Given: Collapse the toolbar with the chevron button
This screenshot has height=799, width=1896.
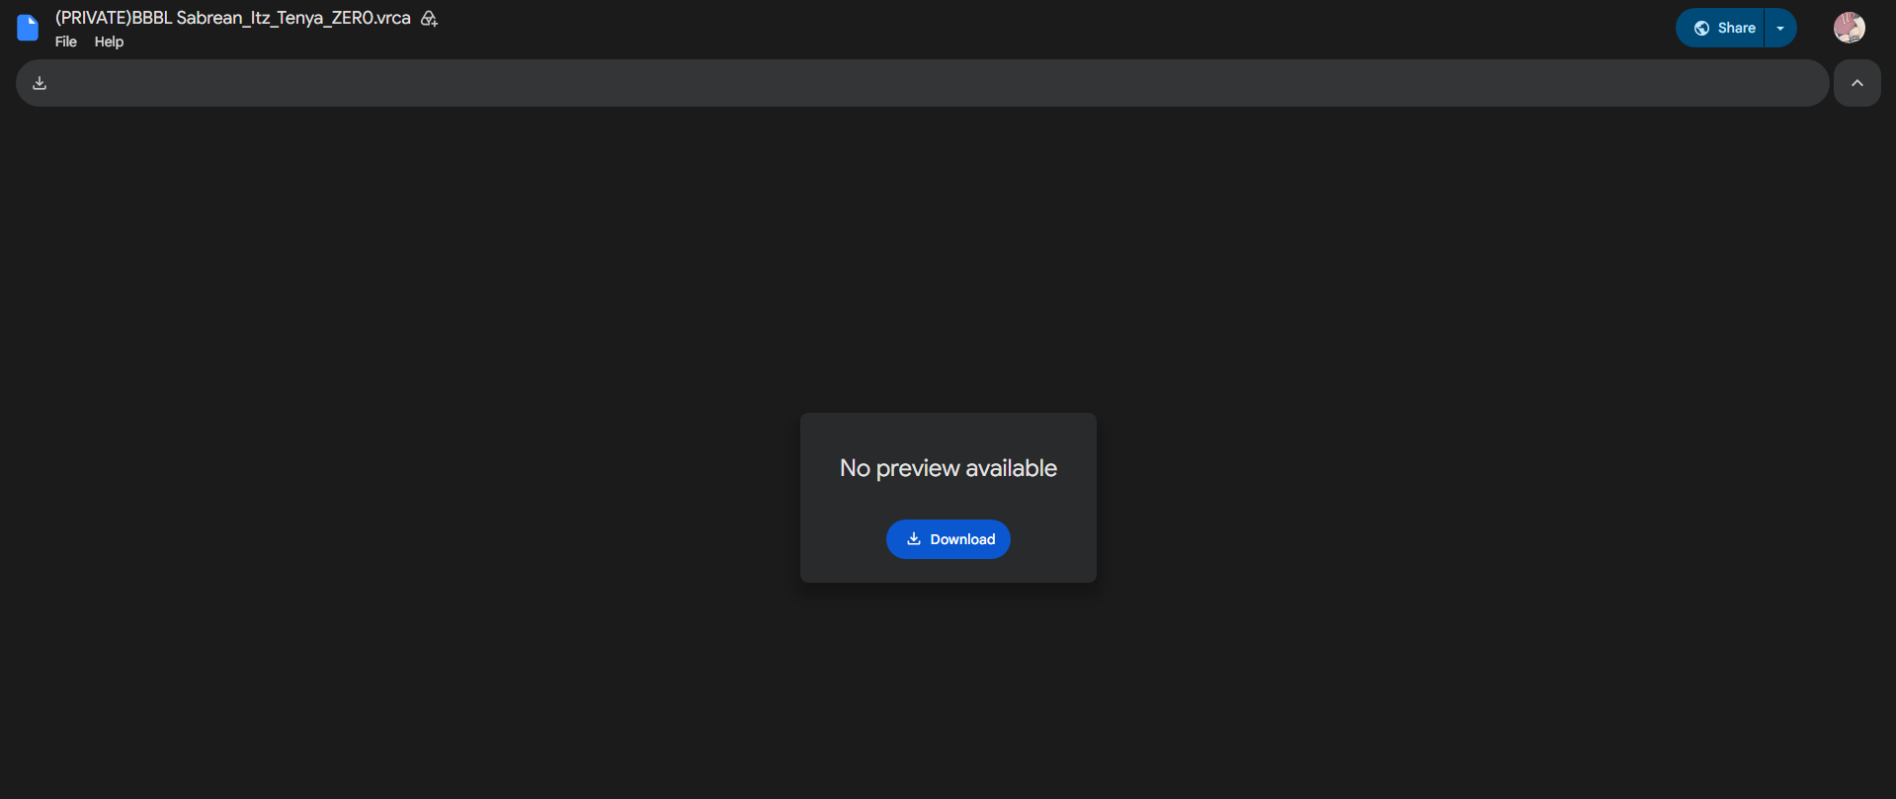Looking at the screenshot, I should click(x=1857, y=83).
